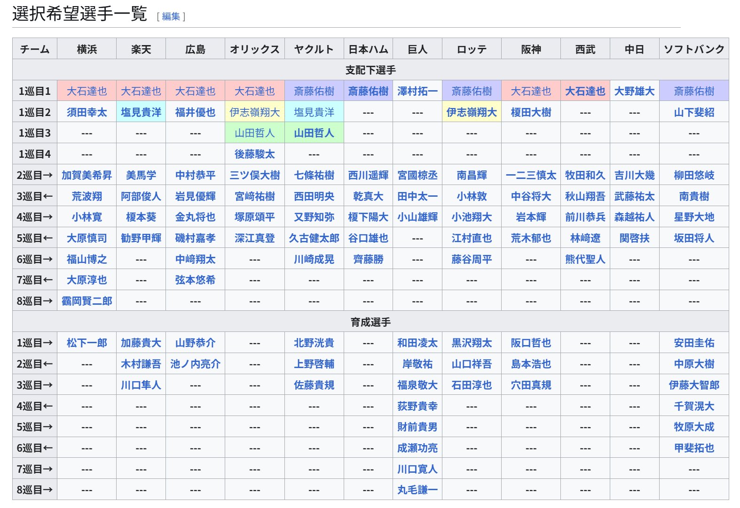The width and height of the screenshot is (740, 508).
Task: Click the 編集 link beside the section heading
Action: [x=171, y=16]
